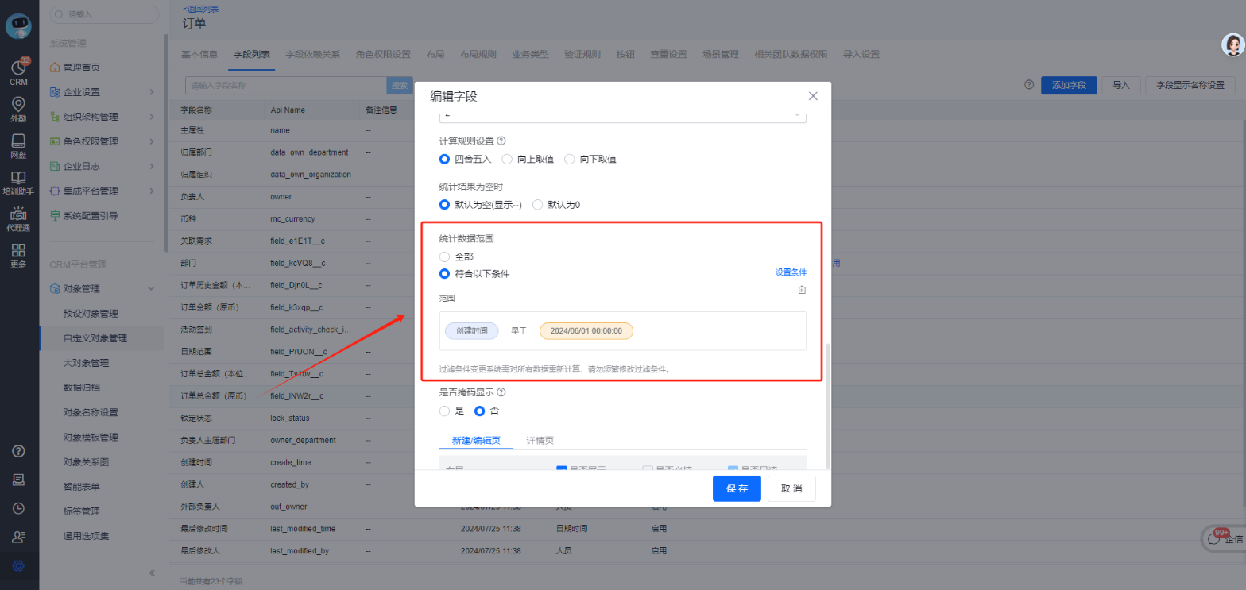Open 对象名称设置 in the sidebar
Screen dimensions: 1246x590
(91, 412)
